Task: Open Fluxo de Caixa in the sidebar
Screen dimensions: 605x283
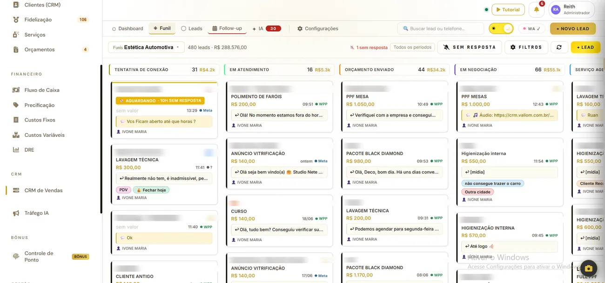Action: 50,90
